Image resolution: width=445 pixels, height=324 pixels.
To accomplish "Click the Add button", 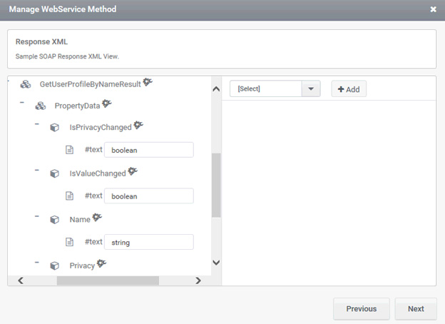I will 349,89.
